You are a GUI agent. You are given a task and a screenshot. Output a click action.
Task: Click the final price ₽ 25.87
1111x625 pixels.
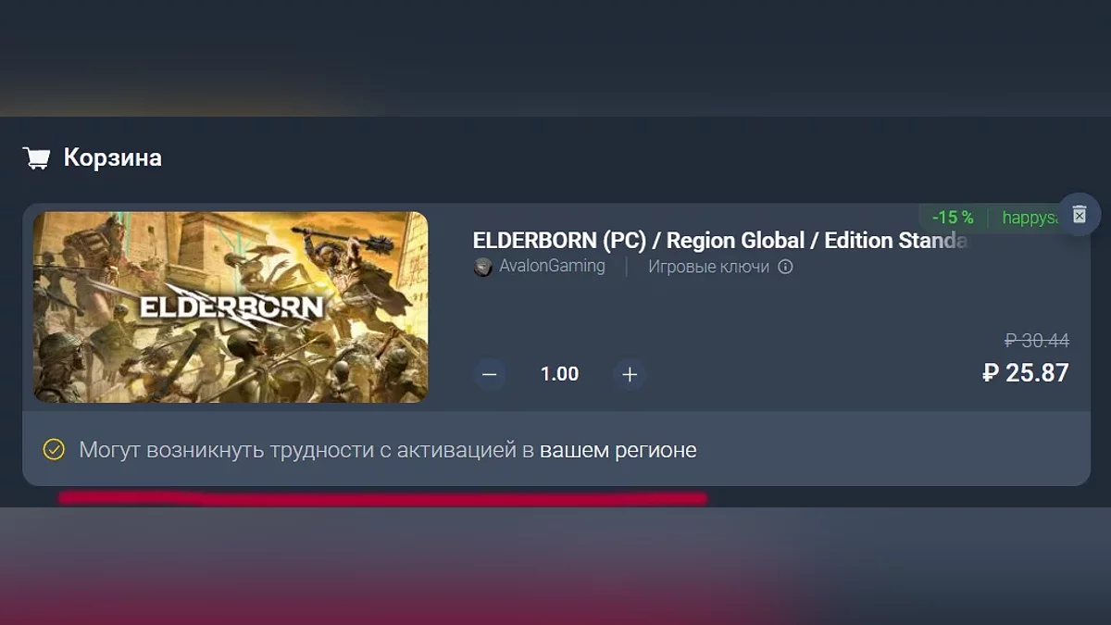click(1026, 373)
